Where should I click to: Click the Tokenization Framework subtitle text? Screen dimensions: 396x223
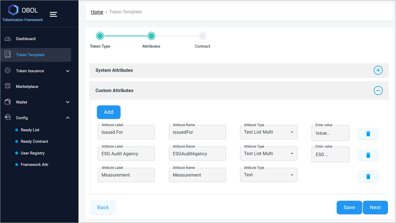click(x=23, y=20)
